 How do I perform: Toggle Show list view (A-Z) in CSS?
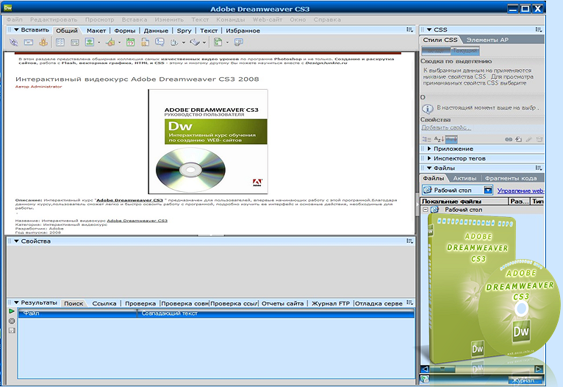pos(439,139)
